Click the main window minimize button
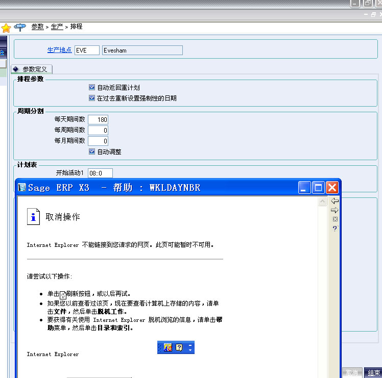The height and width of the screenshot is (378, 382). (355, 4)
